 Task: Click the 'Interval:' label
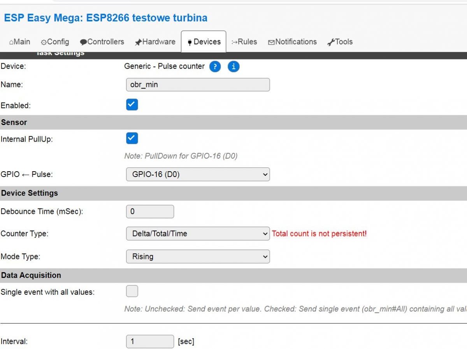pos(14,342)
